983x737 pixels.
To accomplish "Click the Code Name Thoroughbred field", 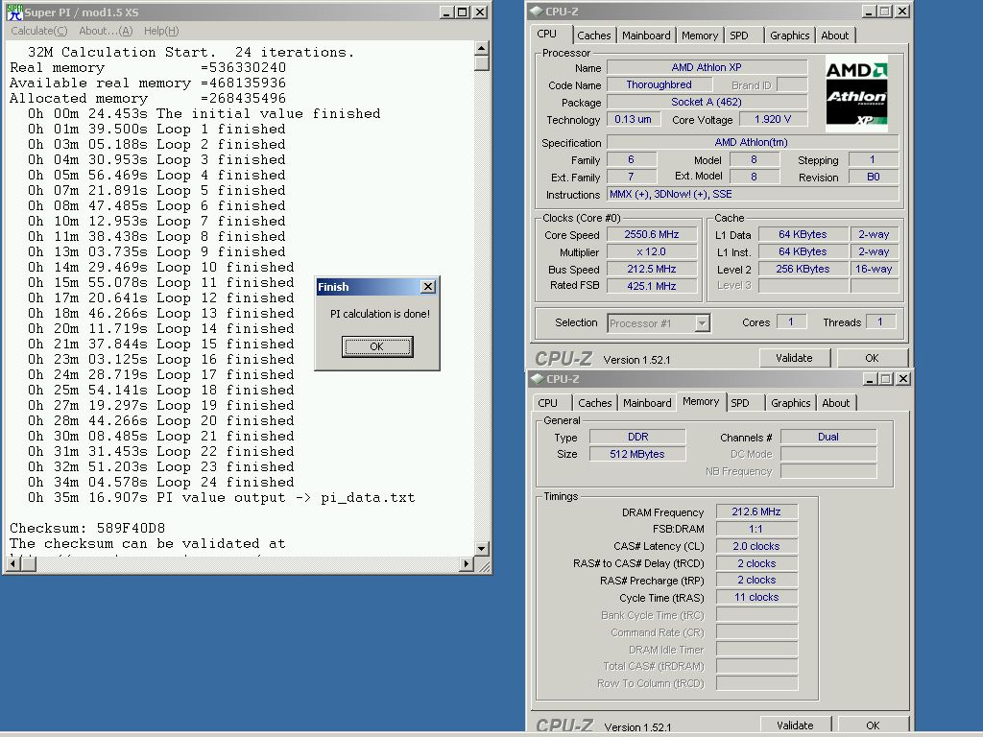I will point(659,84).
